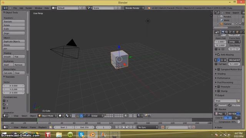The height and width of the screenshot is (138, 246).
Task: Click the scene browse icon
Action: point(90,8)
